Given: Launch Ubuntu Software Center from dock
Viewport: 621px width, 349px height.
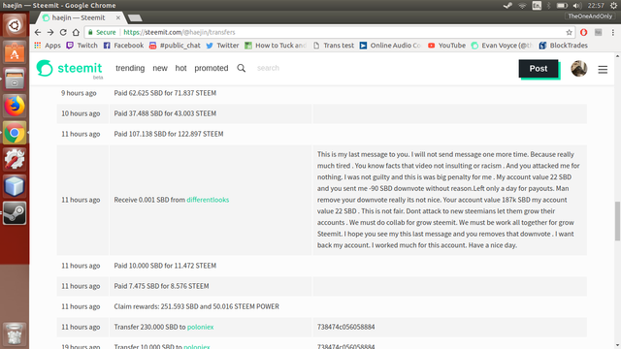Looking at the screenshot, I should pyautogui.click(x=15, y=52).
